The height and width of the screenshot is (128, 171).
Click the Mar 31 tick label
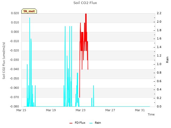point(140,110)
